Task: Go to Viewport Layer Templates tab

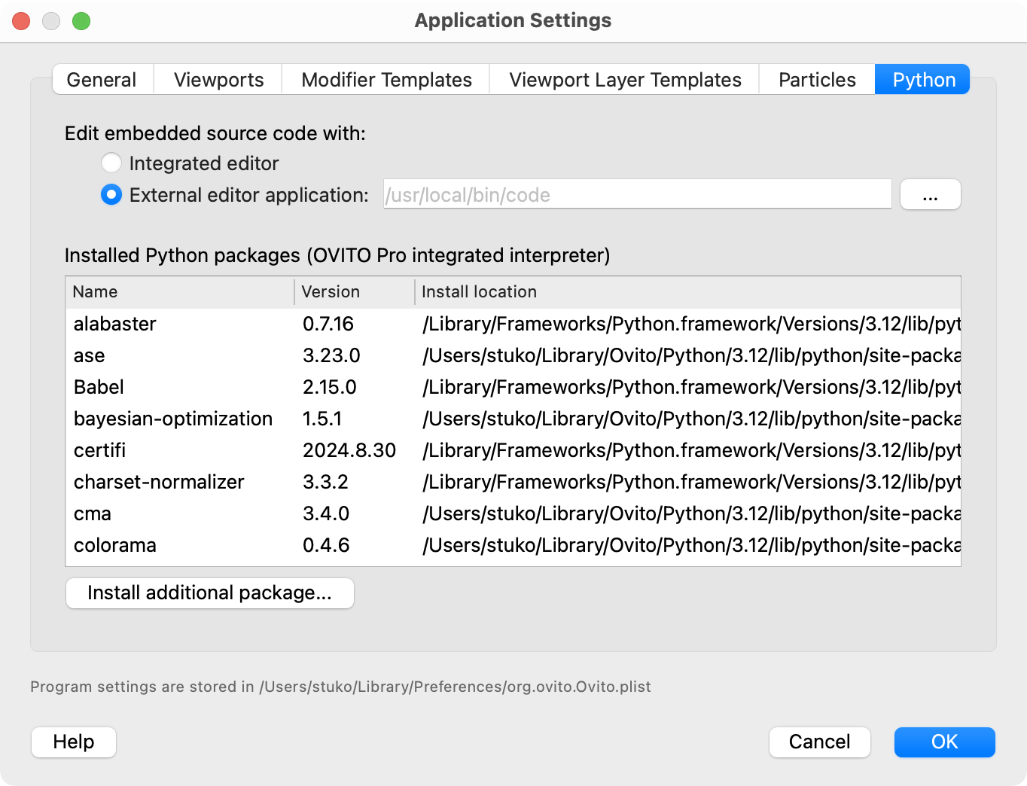Action: (625, 80)
